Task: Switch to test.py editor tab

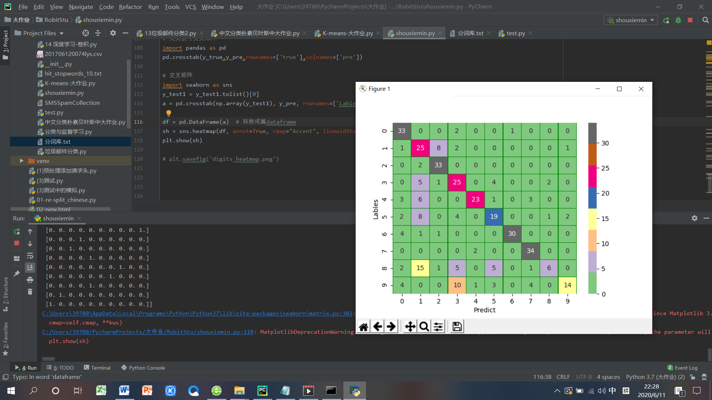Action: pos(515,33)
